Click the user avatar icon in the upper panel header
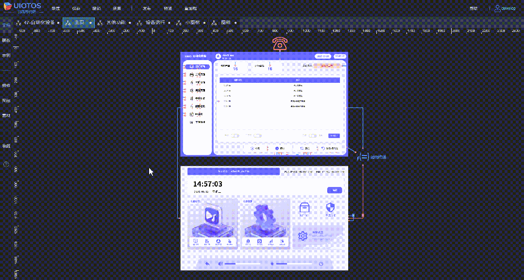This screenshot has width=524, height=280. click(219, 56)
